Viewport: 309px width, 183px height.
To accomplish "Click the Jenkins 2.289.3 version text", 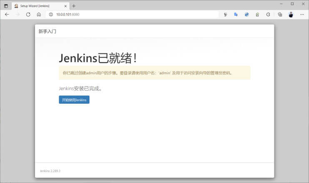I will (x=50, y=171).
